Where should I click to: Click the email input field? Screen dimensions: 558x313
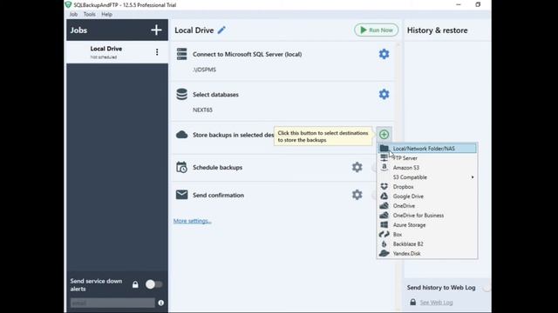click(112, 303)
